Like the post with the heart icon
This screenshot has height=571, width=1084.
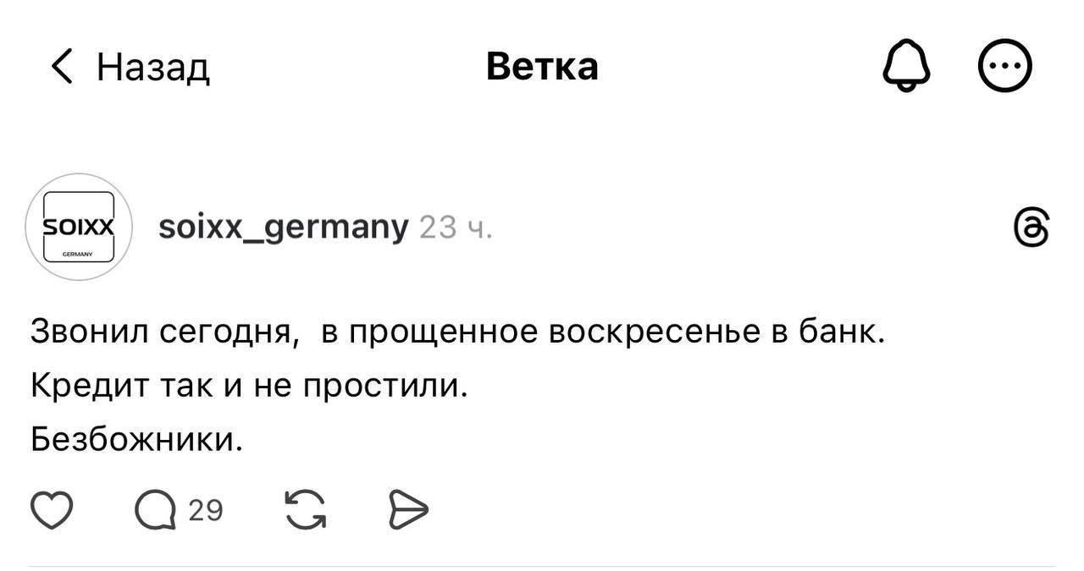coord(52,508)
